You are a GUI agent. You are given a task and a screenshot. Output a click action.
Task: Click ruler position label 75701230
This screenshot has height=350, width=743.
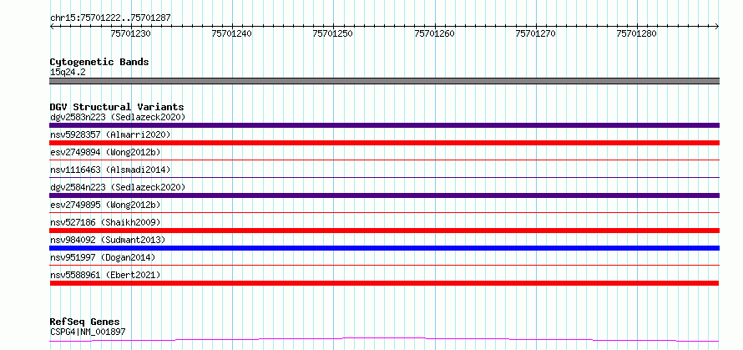point(131,33)
